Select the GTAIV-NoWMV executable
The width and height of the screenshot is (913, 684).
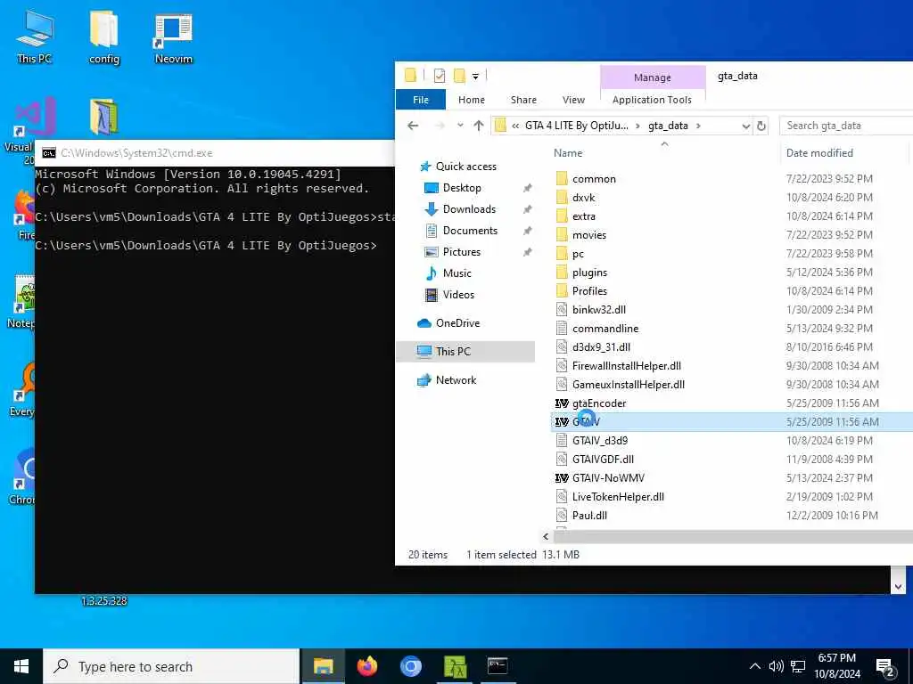point(608,478)
